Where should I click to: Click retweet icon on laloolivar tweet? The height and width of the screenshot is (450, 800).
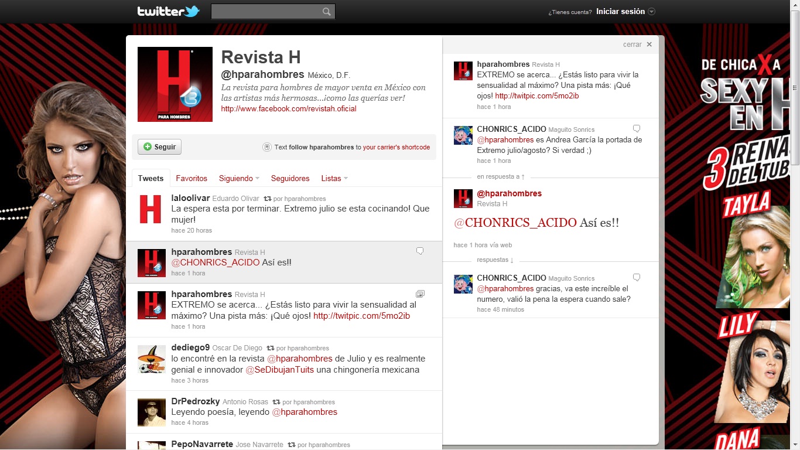[x=267, y=199]
